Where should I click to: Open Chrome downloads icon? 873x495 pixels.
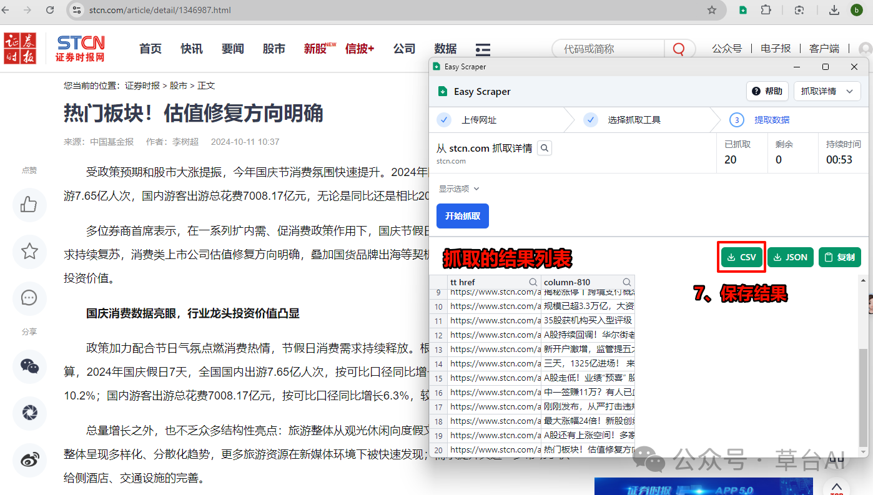[x=834, y=10]
